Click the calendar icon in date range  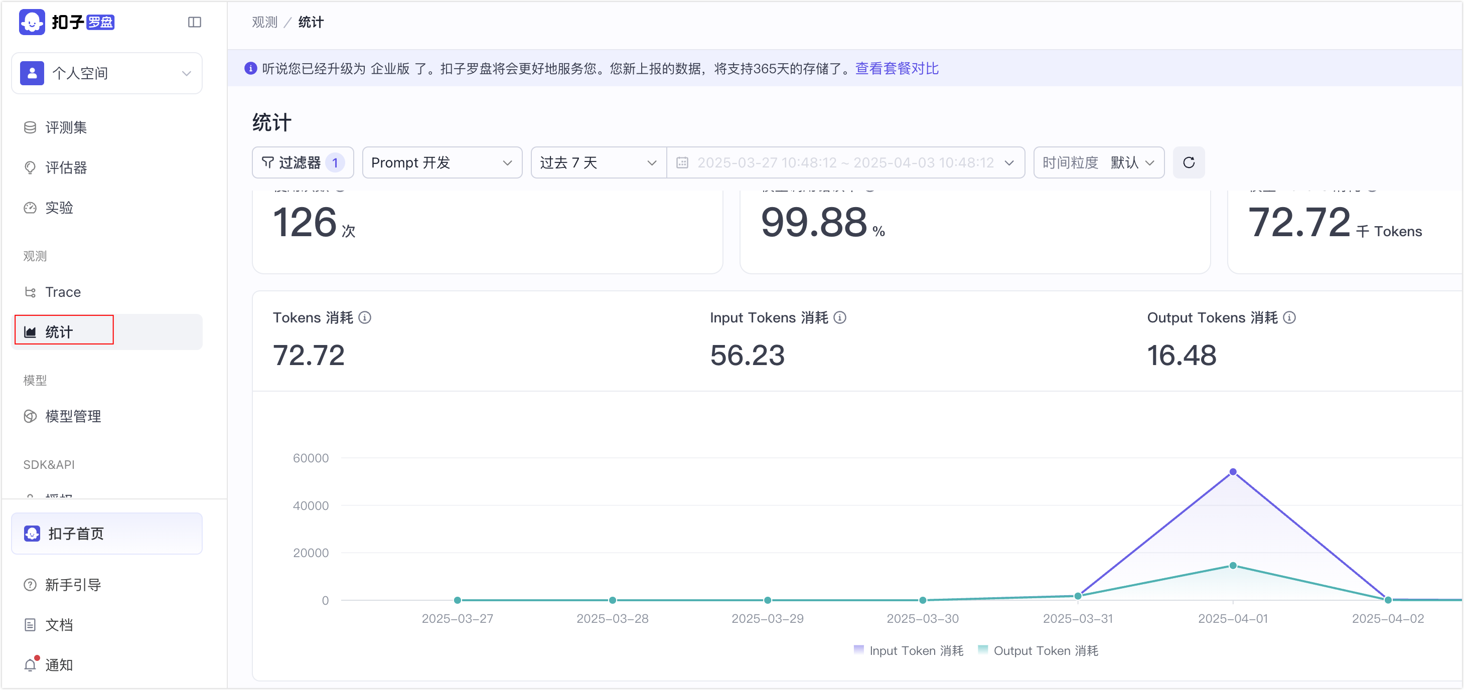(682, 162)
